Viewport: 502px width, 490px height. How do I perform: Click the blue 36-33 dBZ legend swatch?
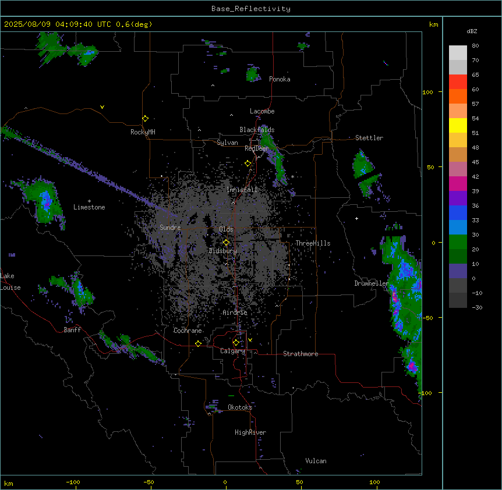pyautogui.click(x=458, y=212)
